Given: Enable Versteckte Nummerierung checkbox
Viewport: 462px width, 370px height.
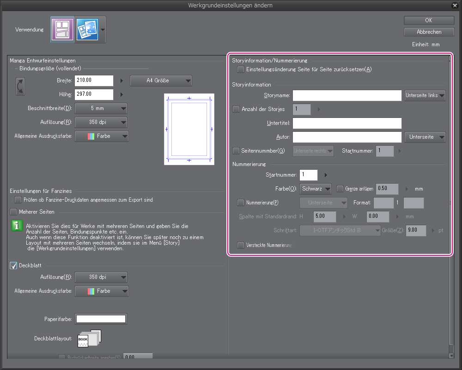Looking at the screenshot, I should pos(241,245).
